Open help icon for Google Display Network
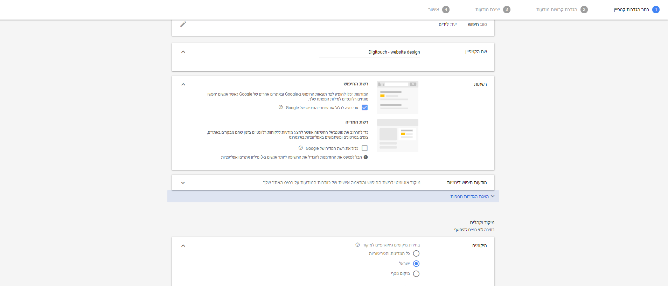668x286 pixels. [x=301, y=148]
